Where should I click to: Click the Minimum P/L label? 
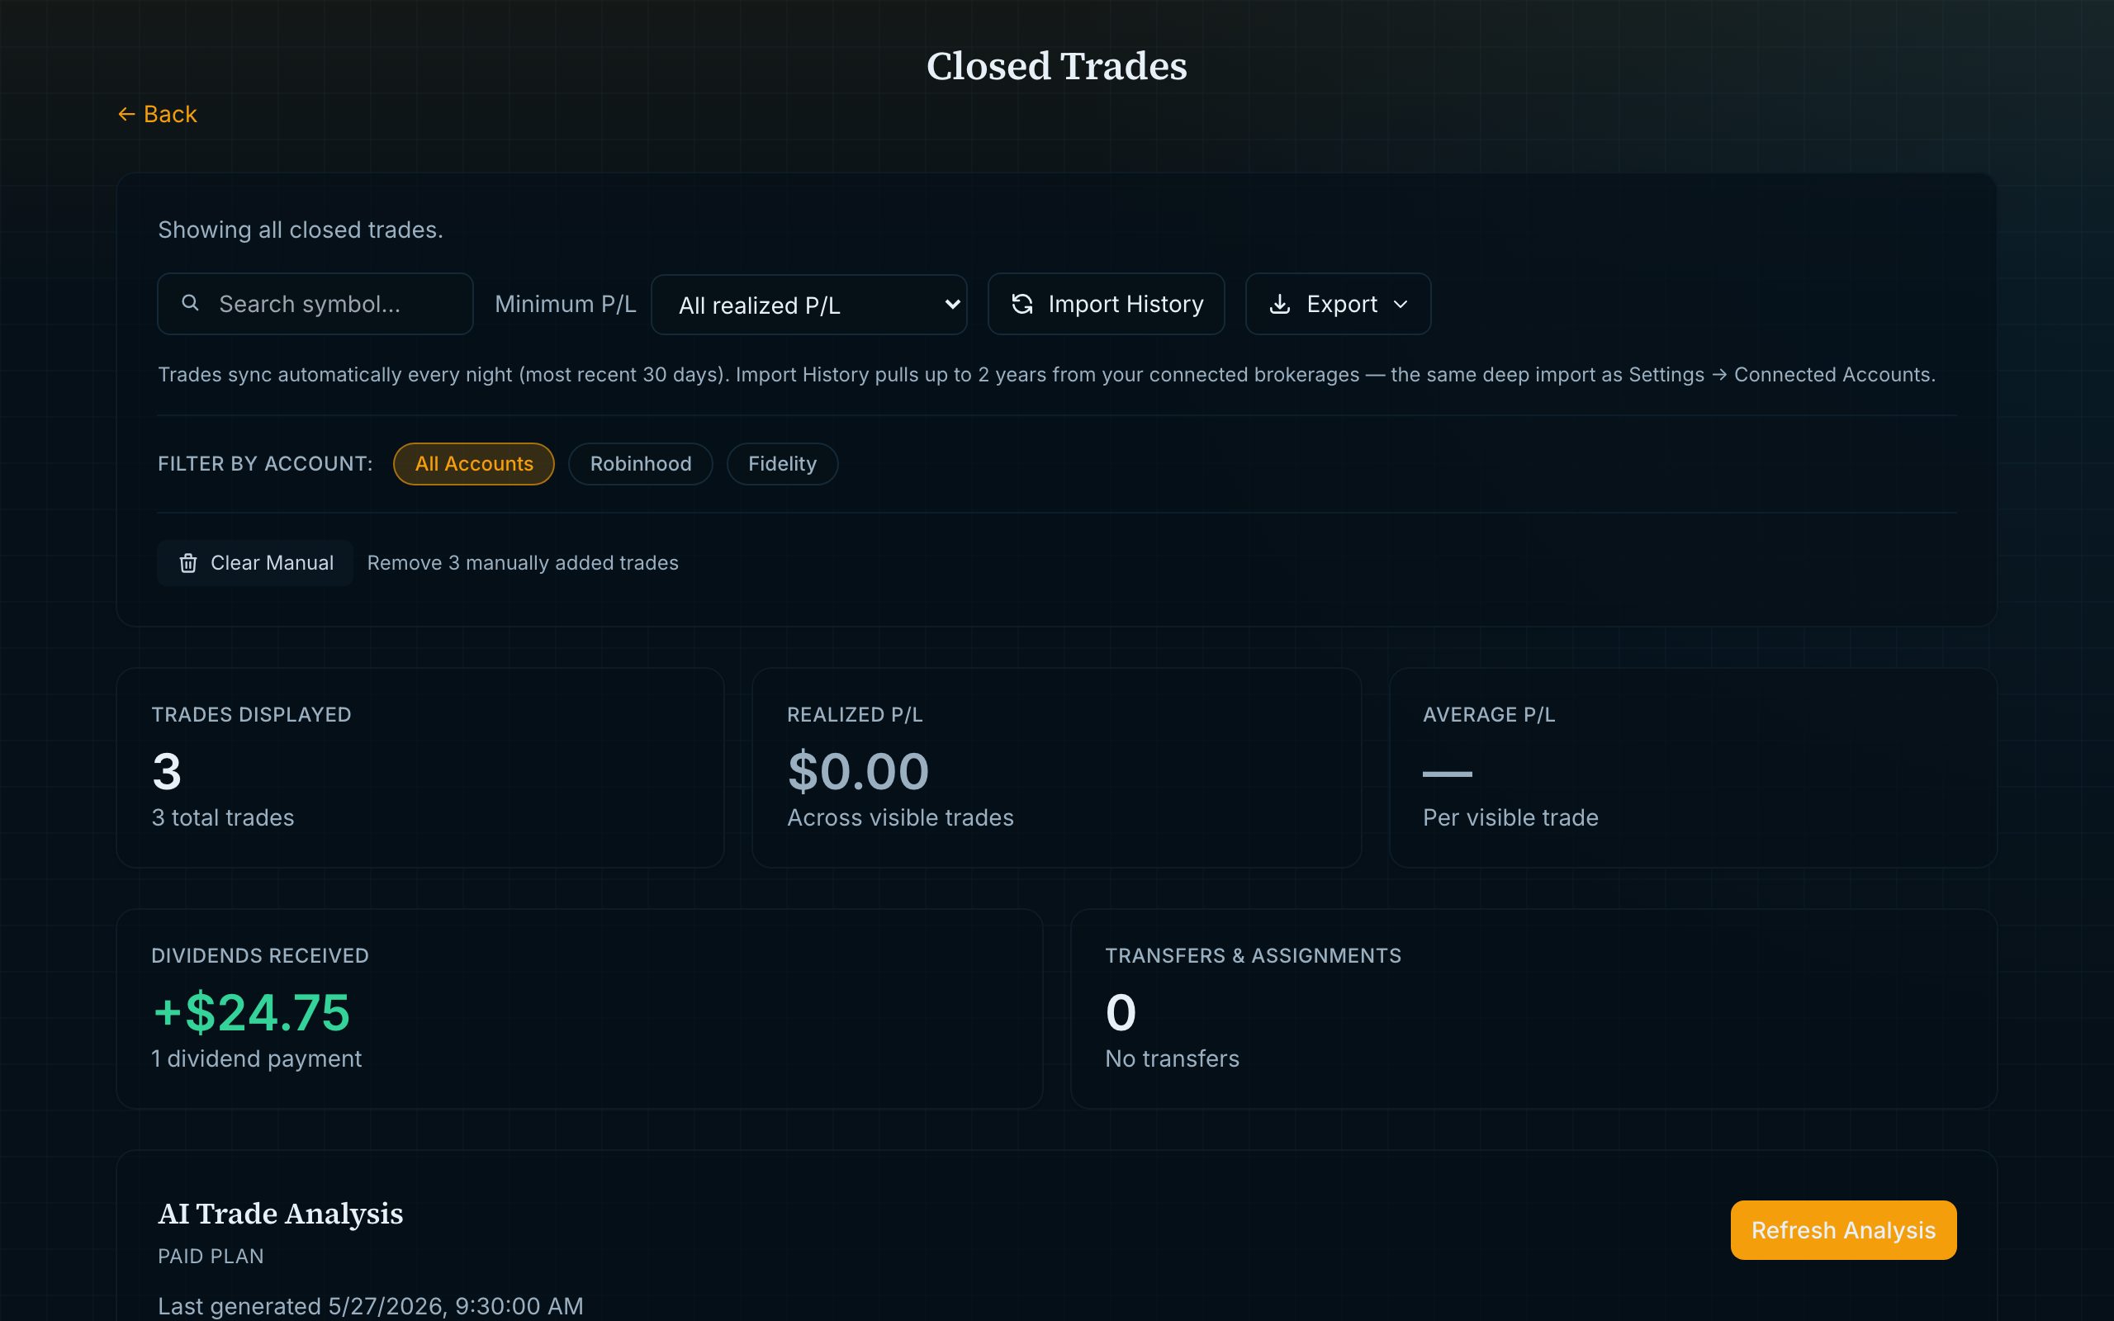(x=565, y=304)
